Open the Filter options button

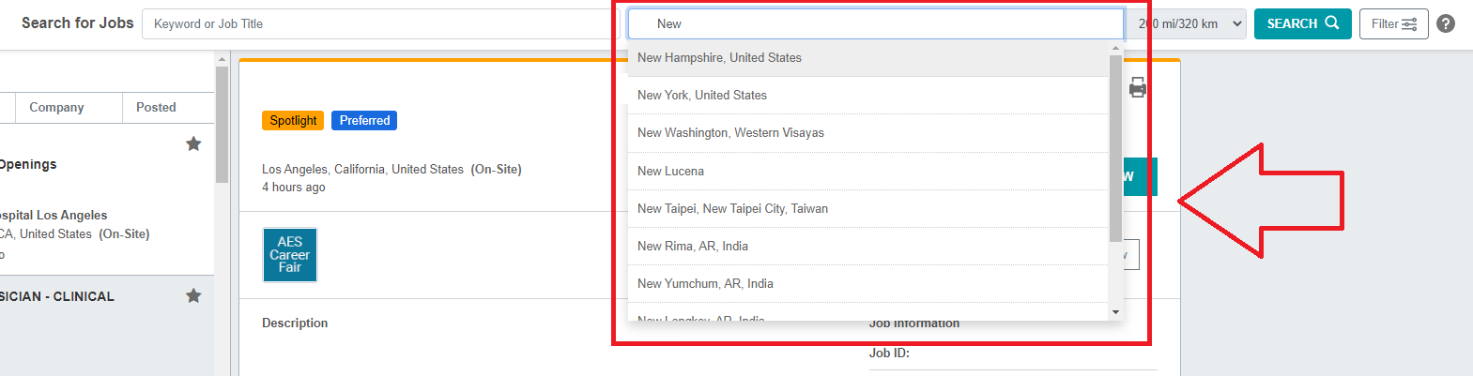pos(1393,24)
